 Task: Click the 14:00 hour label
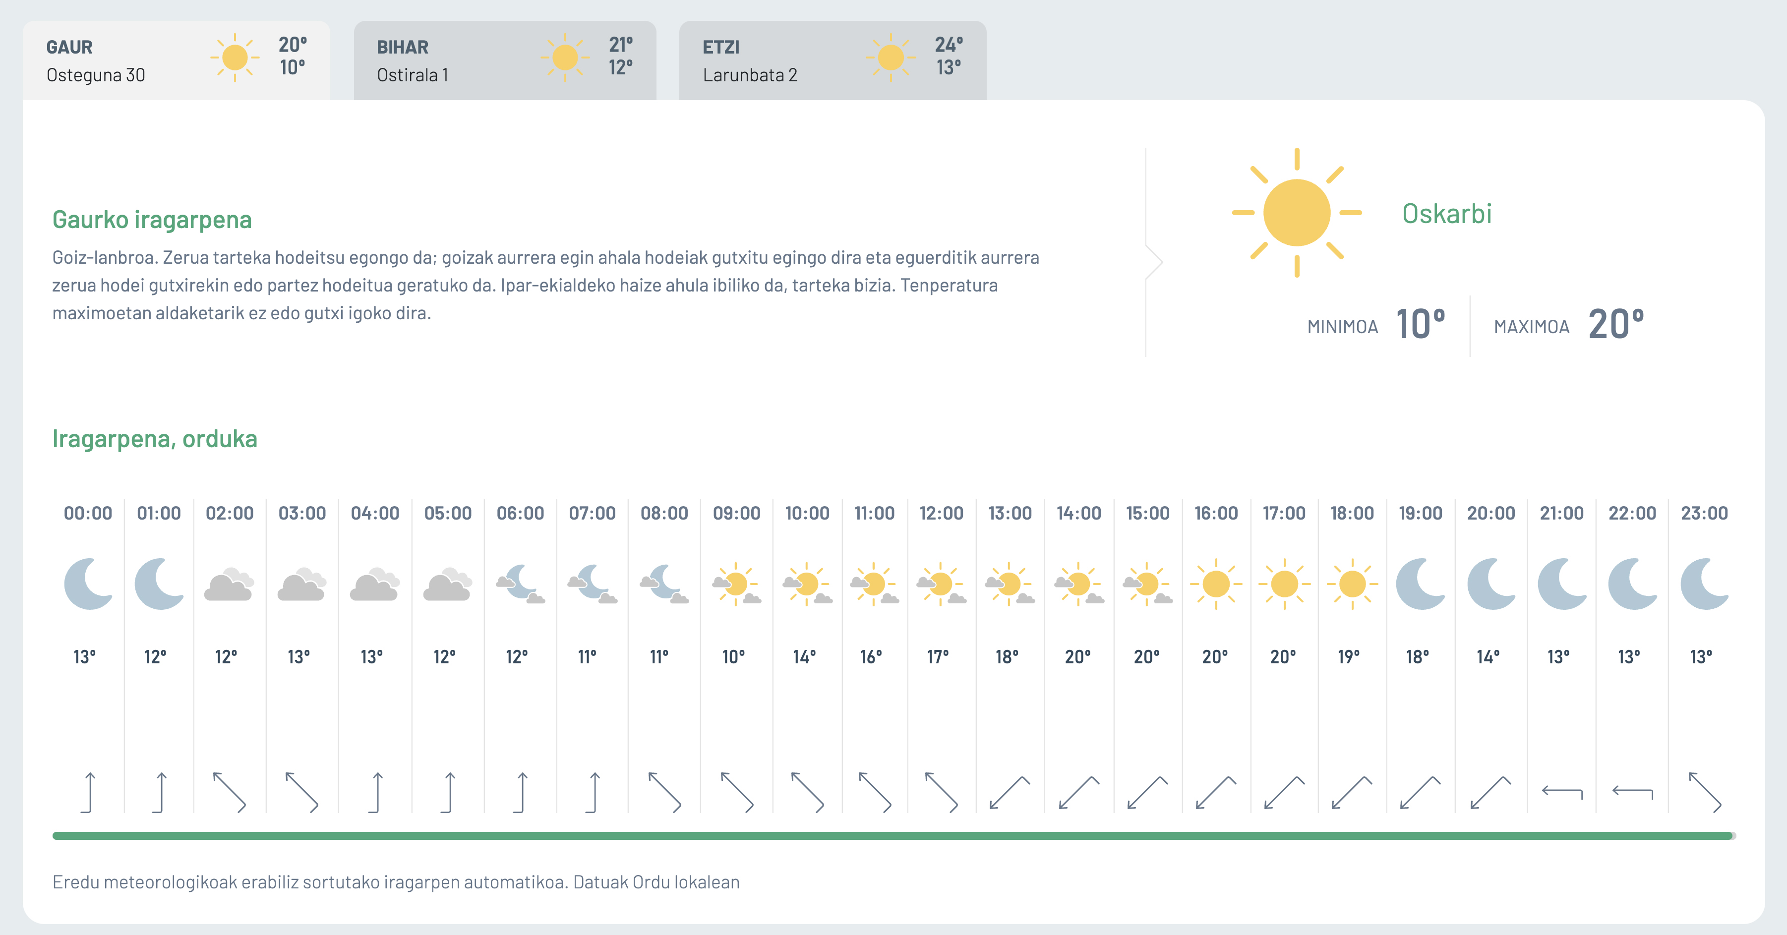click(x=1079, y=513)
